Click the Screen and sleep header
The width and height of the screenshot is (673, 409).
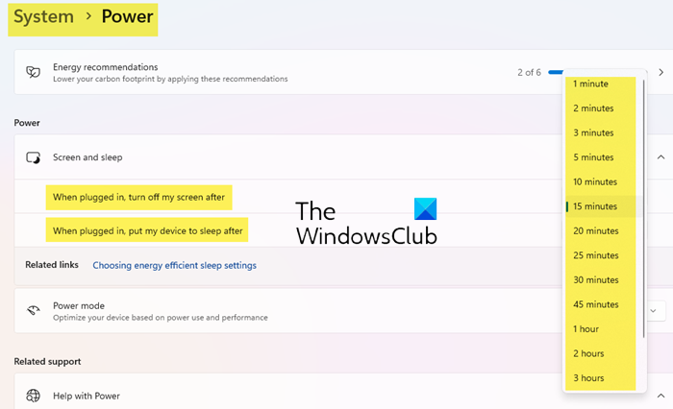tap(343, 157)
